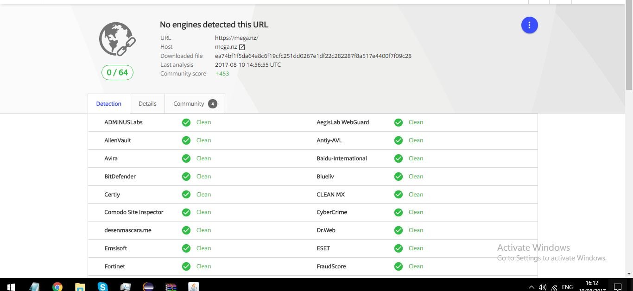Screen dimensions: 633x291
Task: Click the green check icon for ADMINUSLabs
Action: 186,122
